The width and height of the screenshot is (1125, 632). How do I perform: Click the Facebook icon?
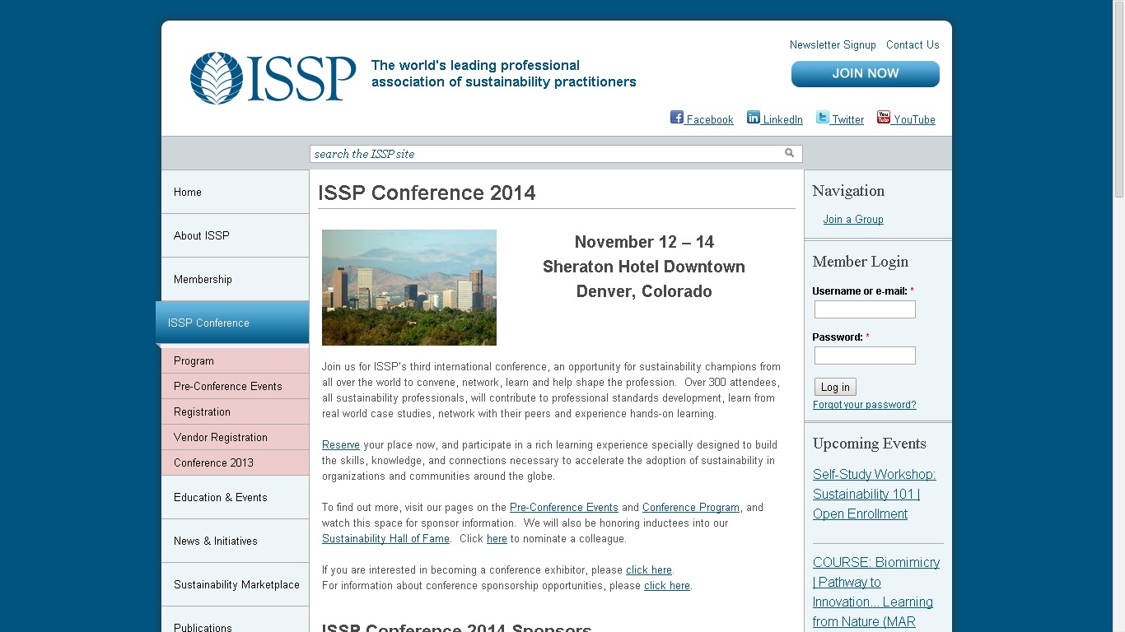coord(677,118)
